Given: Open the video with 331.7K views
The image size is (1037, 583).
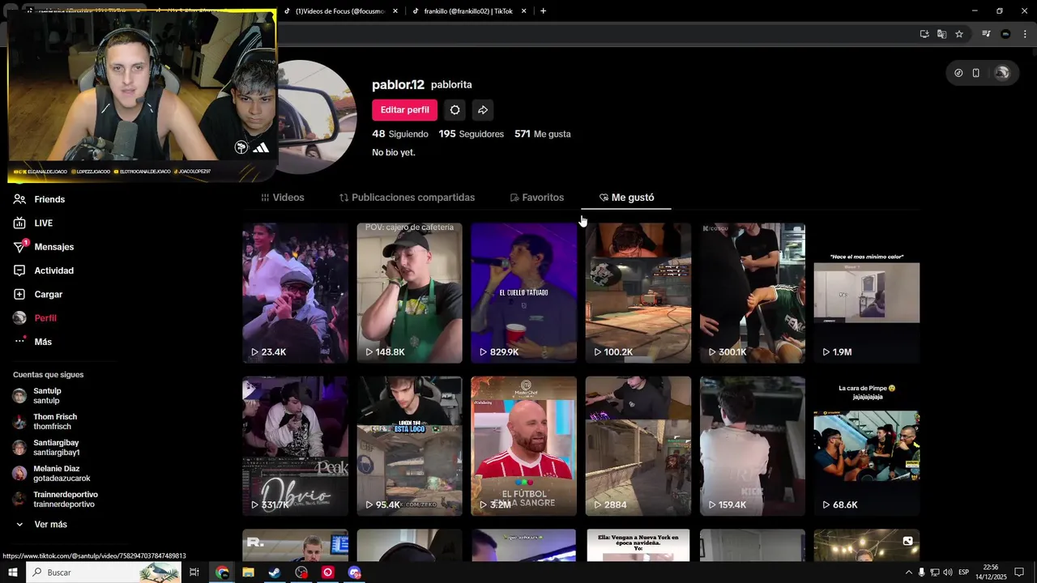Looking at the screenshot, I should pyautogui.click(x=295, y=446).
